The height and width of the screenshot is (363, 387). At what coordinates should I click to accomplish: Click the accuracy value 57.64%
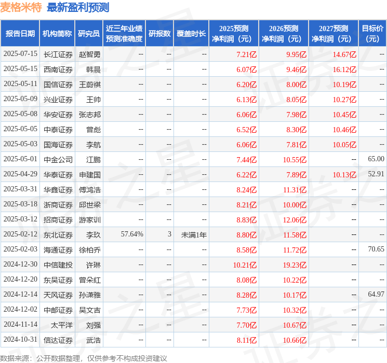point(132,234)
